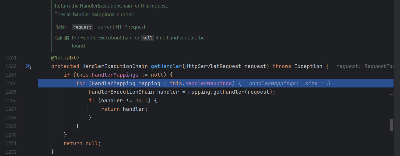The width and height of the screenshot is (400, 156).
Task: Toggle a breakpoint at line number 1267
Action: tap(11, 109)
